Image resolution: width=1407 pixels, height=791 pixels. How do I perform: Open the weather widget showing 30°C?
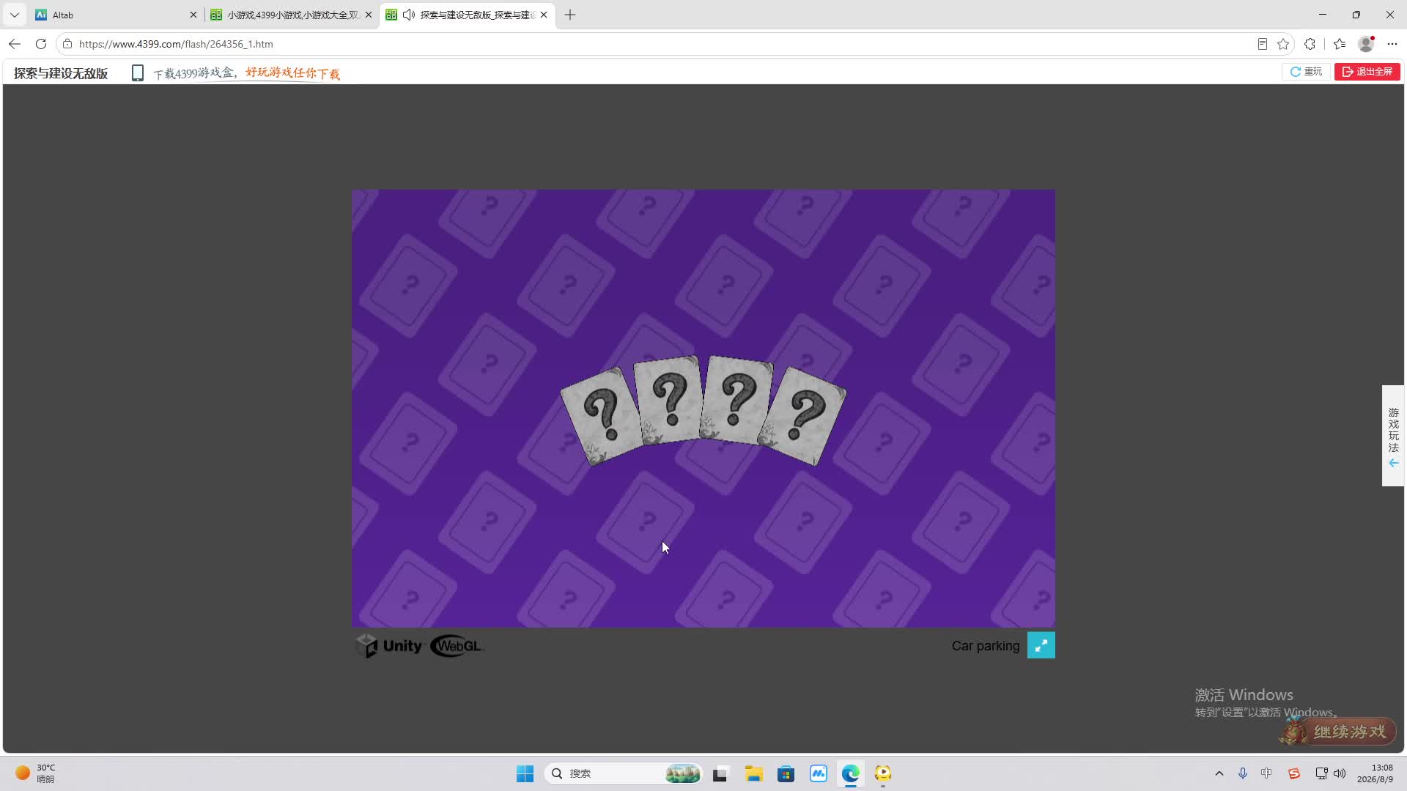click(x=35, y=773)
